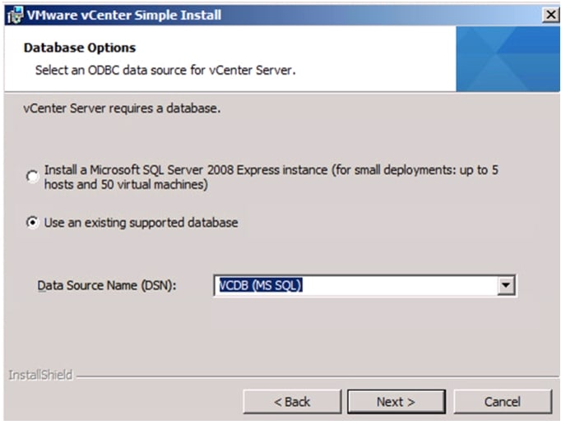Cancel the vCenter installation
Screen dimensions: 561x443
point(502,401)
